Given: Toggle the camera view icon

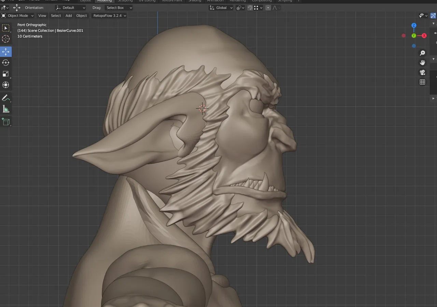Looking at the screenshot, I should tap(422, 72).
